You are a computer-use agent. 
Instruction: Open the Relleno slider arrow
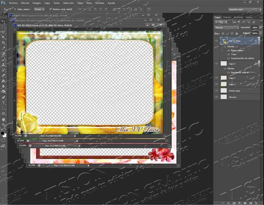pos(260,33)
